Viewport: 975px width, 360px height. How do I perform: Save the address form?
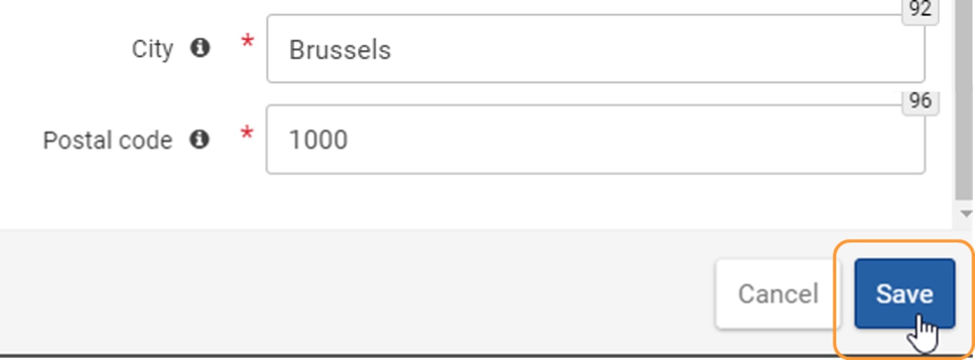(904, 293)
